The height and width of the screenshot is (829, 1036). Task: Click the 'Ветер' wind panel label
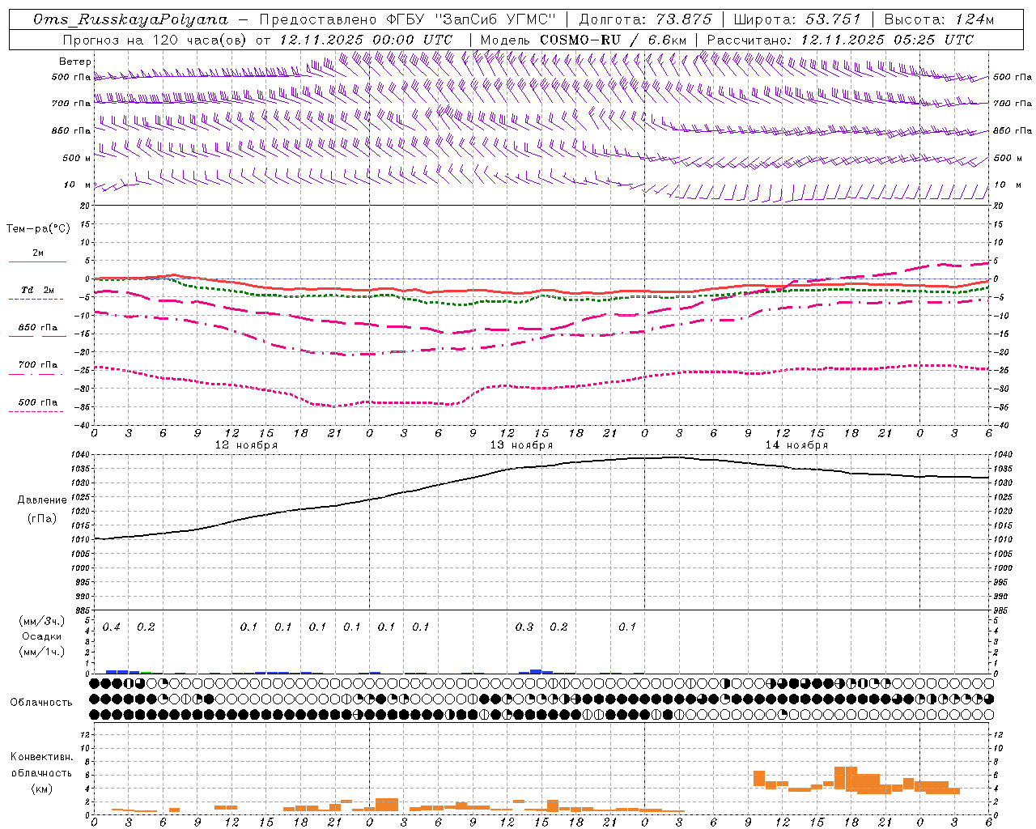point(75,62)
